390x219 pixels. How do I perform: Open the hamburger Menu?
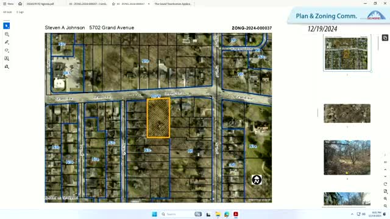8,4
